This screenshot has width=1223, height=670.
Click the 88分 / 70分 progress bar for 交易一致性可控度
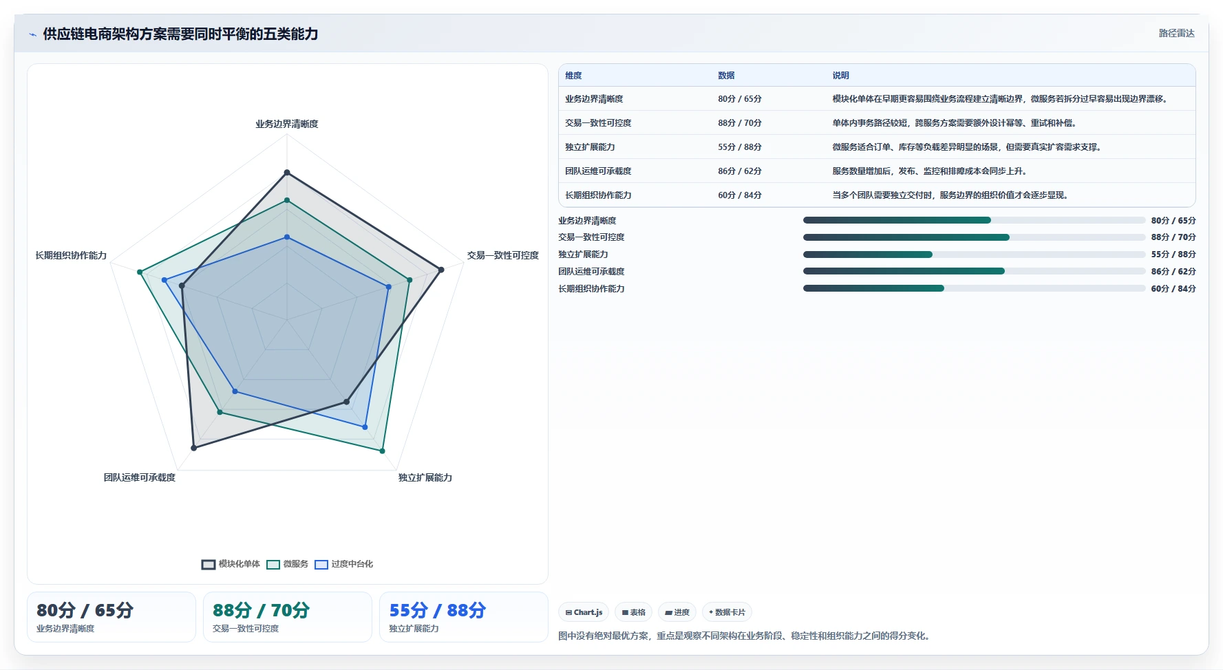tap(974, 237)
